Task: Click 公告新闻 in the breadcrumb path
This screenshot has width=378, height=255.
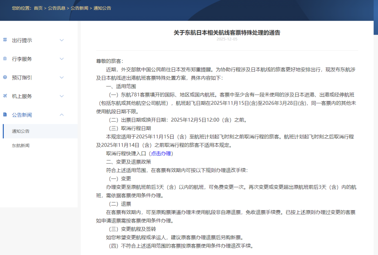Action: [x=79, y=8]
